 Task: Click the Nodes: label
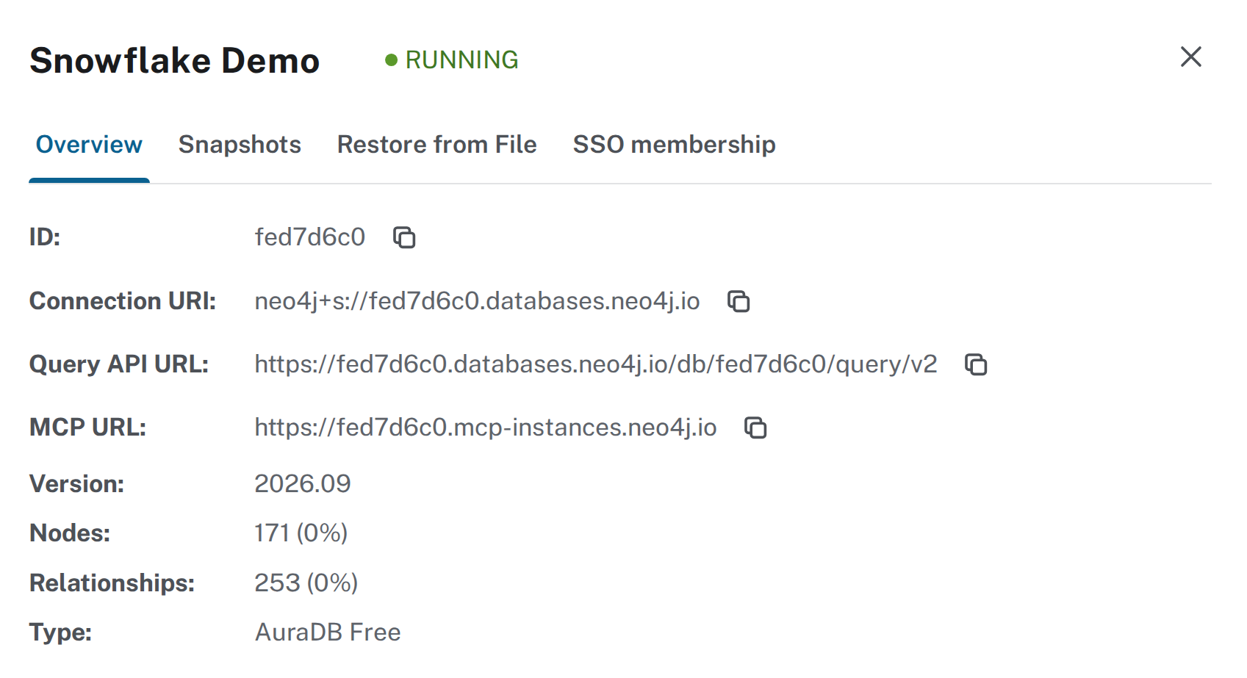[x=70, y=533]
